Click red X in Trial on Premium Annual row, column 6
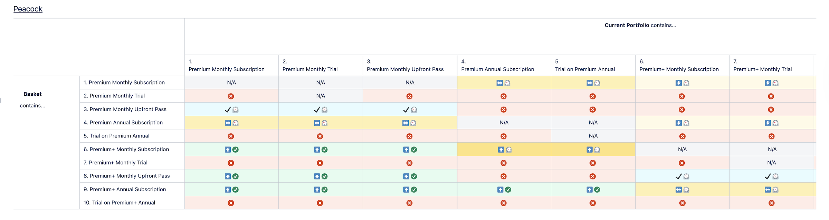Image resolution: width=829 pixels, height=220 pixels. pos(682,136)
